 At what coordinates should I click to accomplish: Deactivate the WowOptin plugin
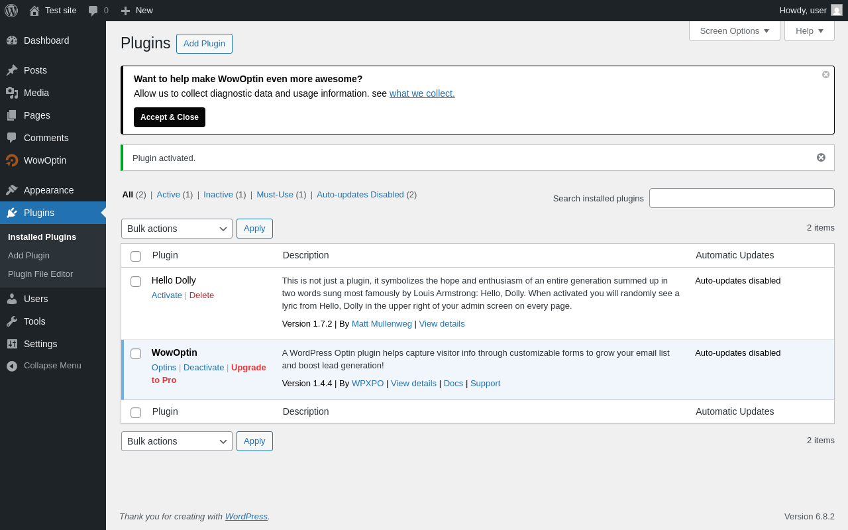[204, 367]
